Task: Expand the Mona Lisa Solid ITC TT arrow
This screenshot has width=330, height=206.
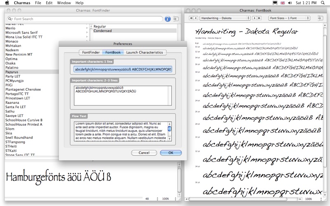Action: point(87,37)
